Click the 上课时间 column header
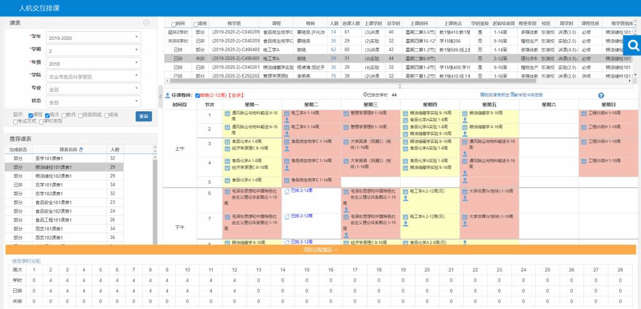 [x=419, y=23]
